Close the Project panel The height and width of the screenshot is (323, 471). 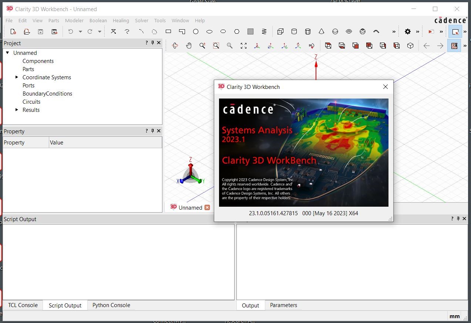pos(159,43)
